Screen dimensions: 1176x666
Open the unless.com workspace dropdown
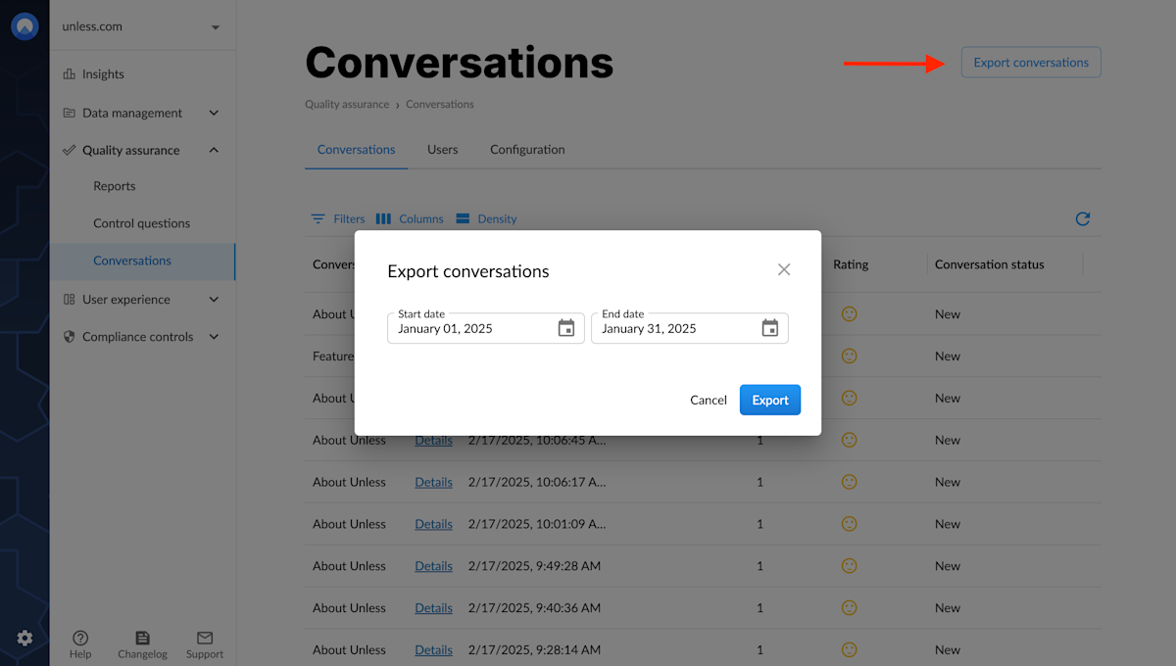(142, 26)
